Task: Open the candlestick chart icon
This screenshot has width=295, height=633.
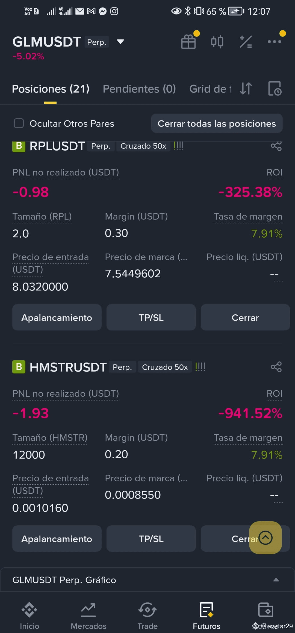Action: pos(217,42)
